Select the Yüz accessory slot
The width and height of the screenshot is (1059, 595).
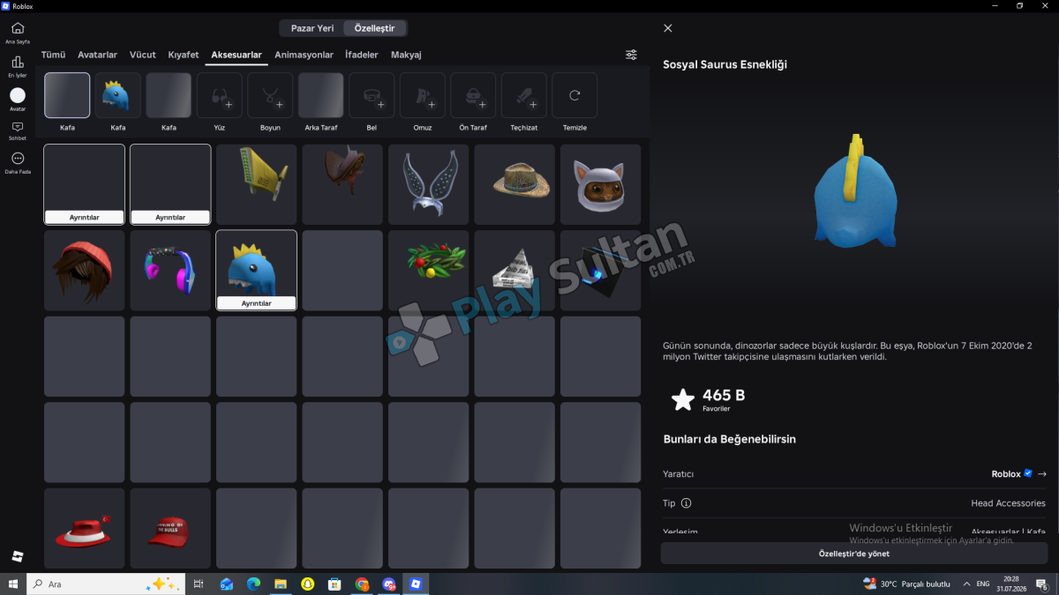pos(219,95)
